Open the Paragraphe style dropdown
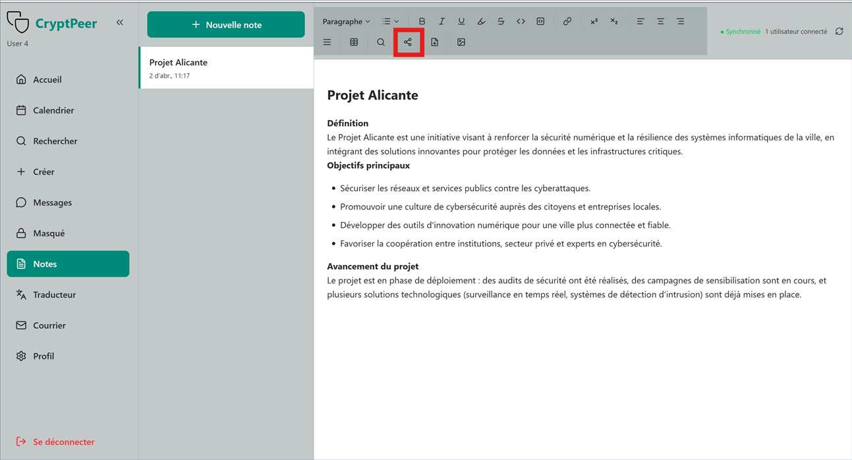 point(345,20)
